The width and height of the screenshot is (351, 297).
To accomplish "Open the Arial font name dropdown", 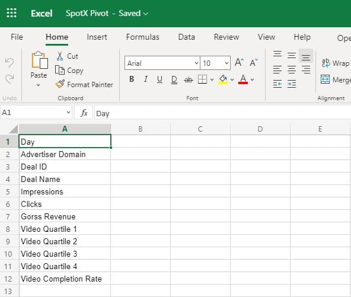I will (162, 63).
